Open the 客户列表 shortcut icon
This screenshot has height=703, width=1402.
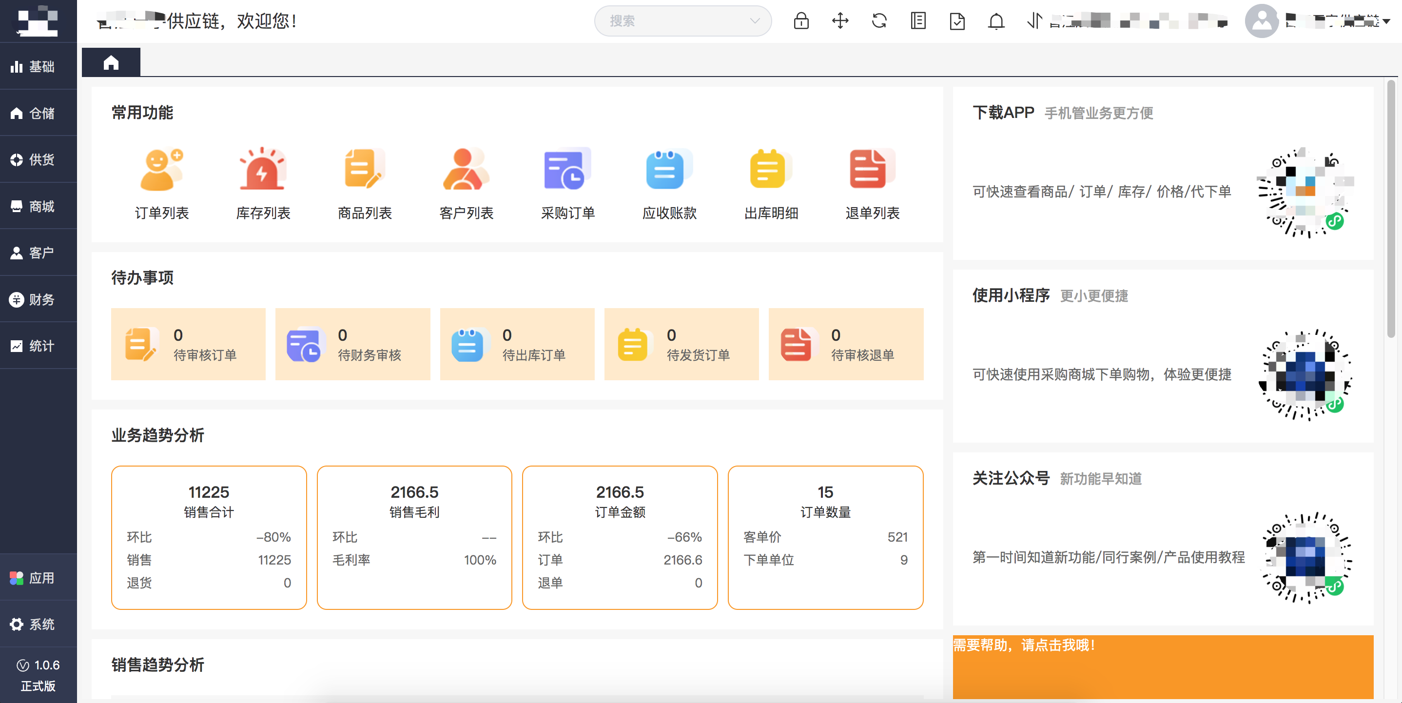pyautogui.click(x=467, y=169)
